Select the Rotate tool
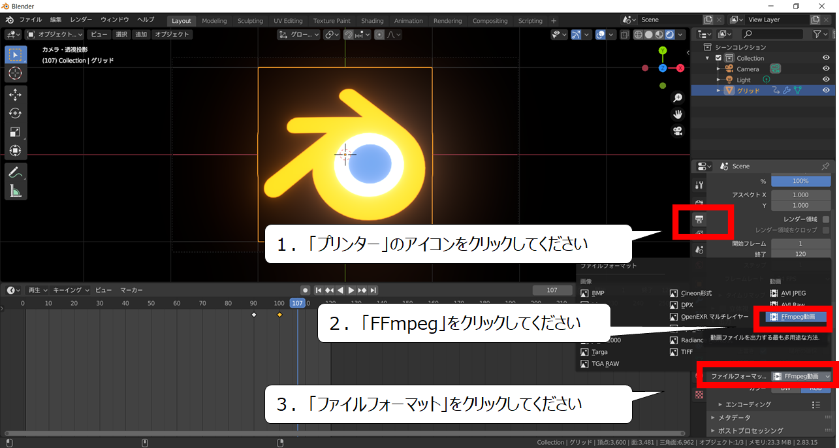Viewport: 839px width, 448px height. (16, 114)
